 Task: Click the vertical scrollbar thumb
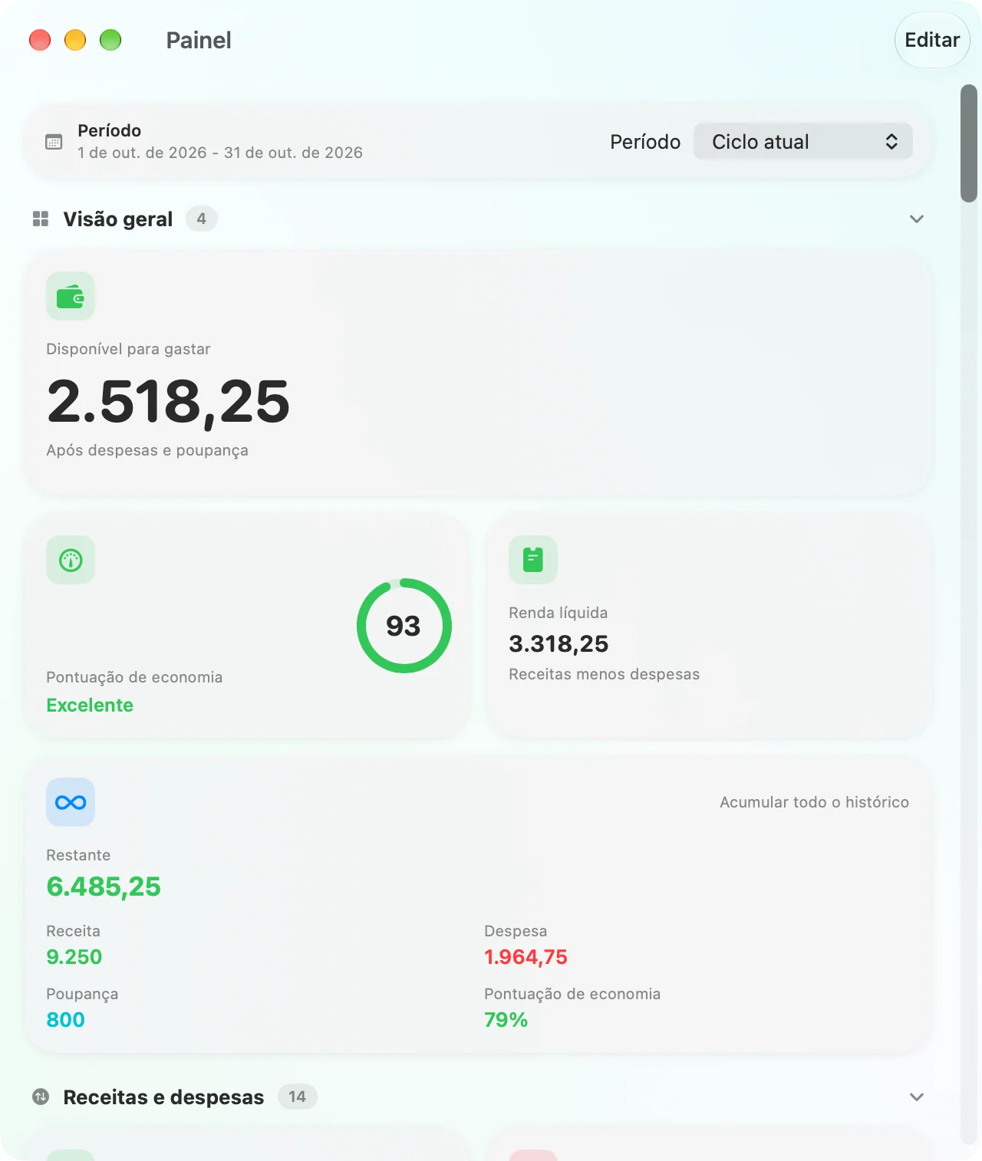click(969, 143)
